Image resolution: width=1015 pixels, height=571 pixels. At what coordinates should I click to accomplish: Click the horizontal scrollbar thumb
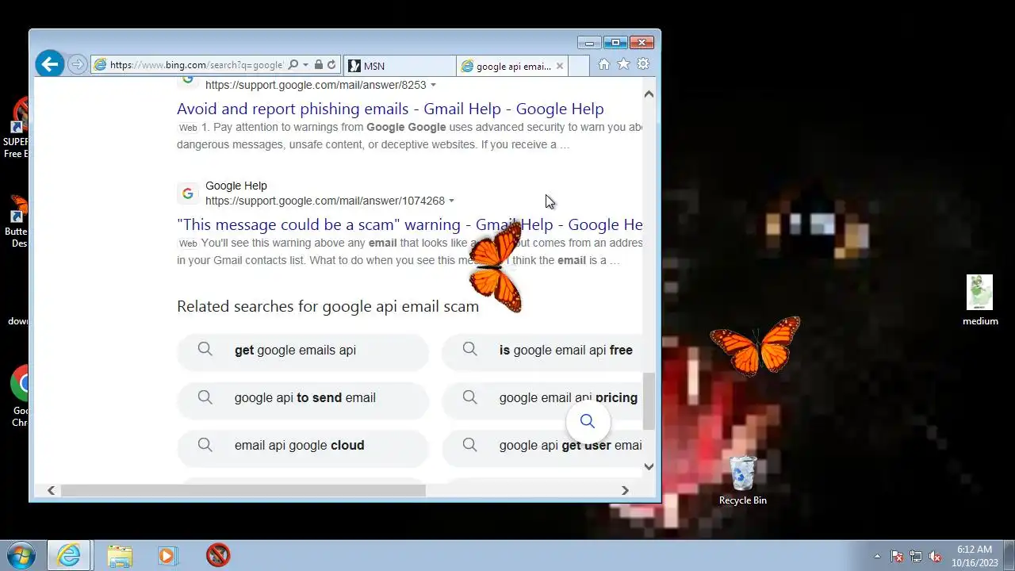point(243,491)
